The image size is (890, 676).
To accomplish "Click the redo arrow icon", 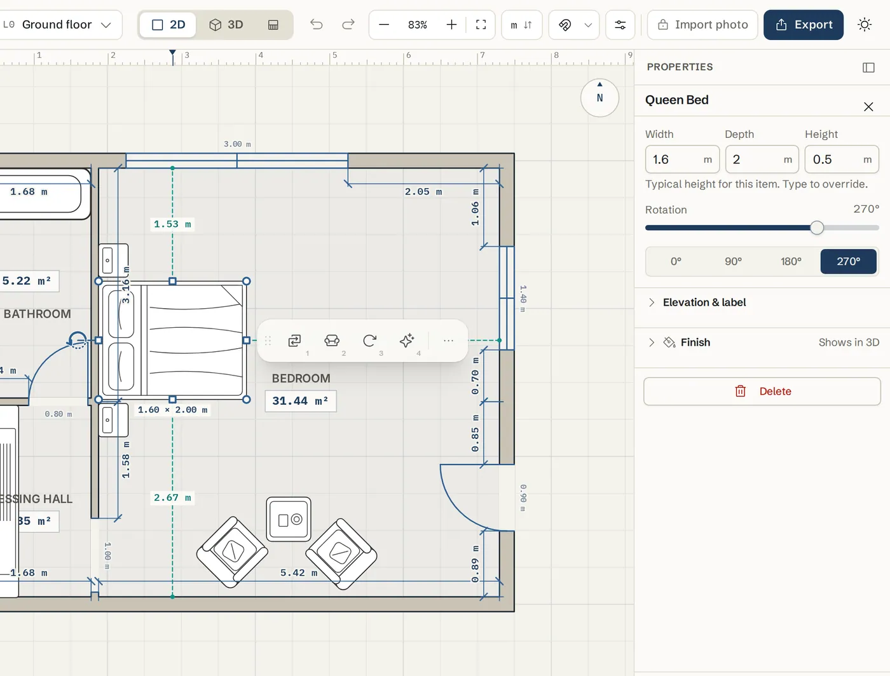I will (348, 25).
